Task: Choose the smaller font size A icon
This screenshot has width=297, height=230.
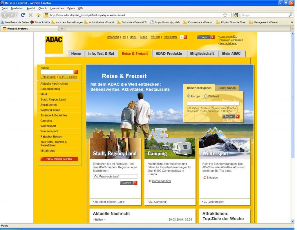Action: click(182, 37)
